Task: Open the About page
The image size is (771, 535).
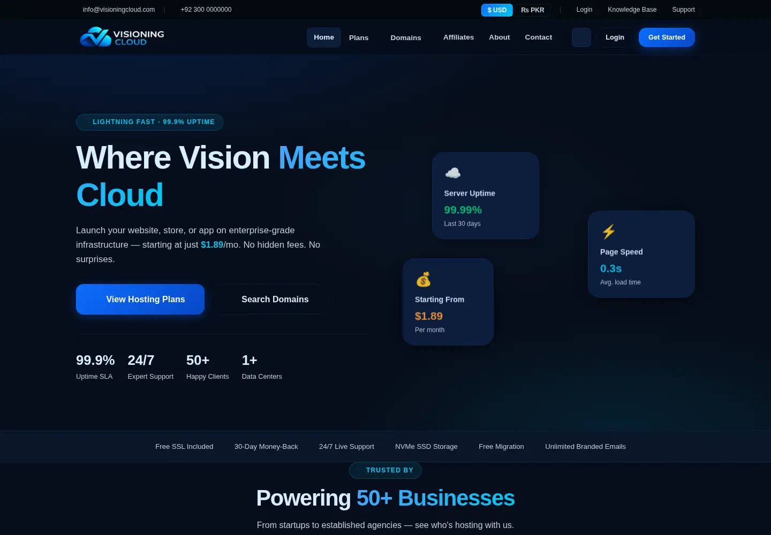Action: [500, 37]
